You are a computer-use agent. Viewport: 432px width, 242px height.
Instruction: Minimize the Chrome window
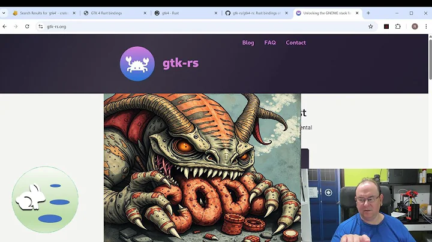pyautogui.click(x=397, y=13)
